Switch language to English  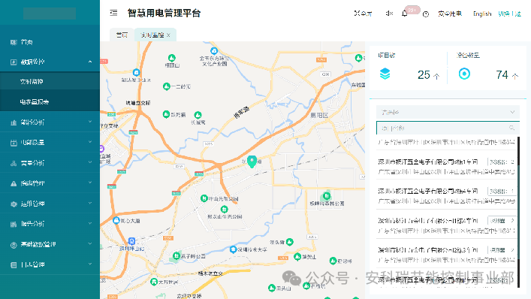(x=482, y=14)
